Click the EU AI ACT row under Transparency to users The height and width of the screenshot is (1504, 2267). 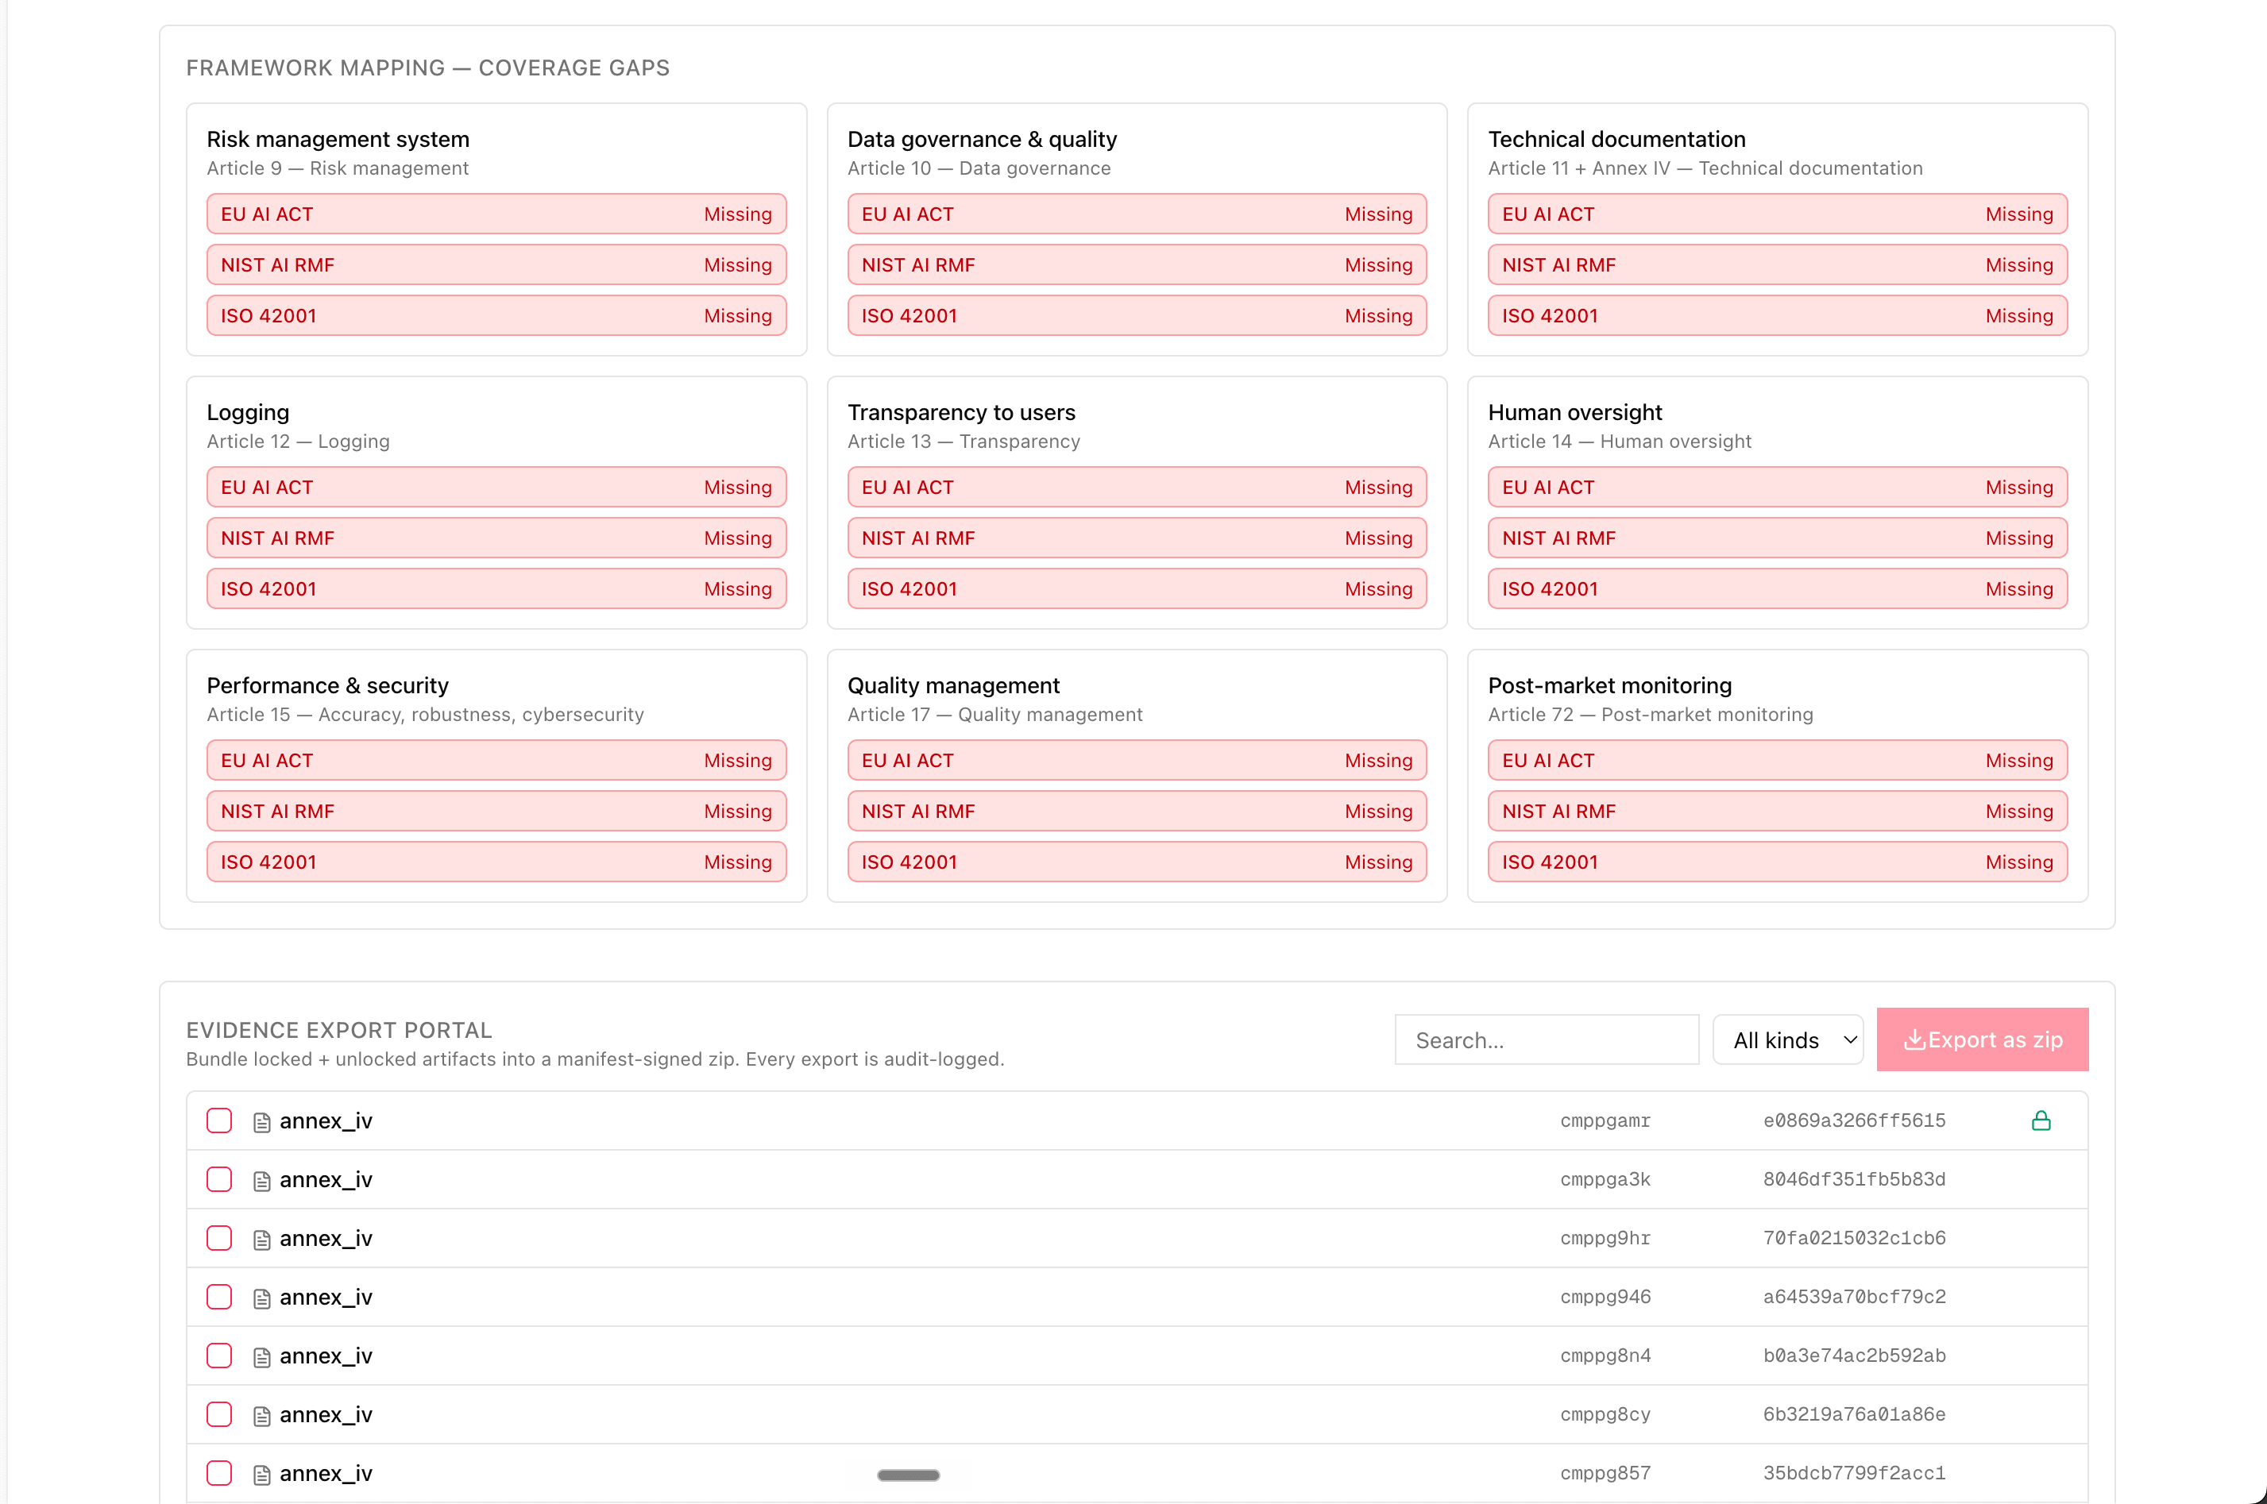click(1137, 488)
